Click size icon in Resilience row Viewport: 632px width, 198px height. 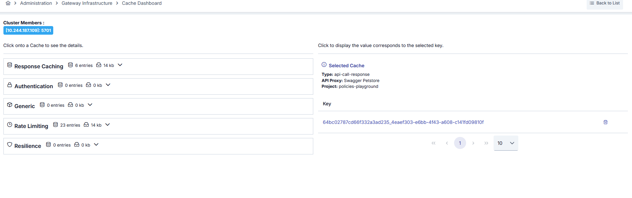tap(77, 144)
